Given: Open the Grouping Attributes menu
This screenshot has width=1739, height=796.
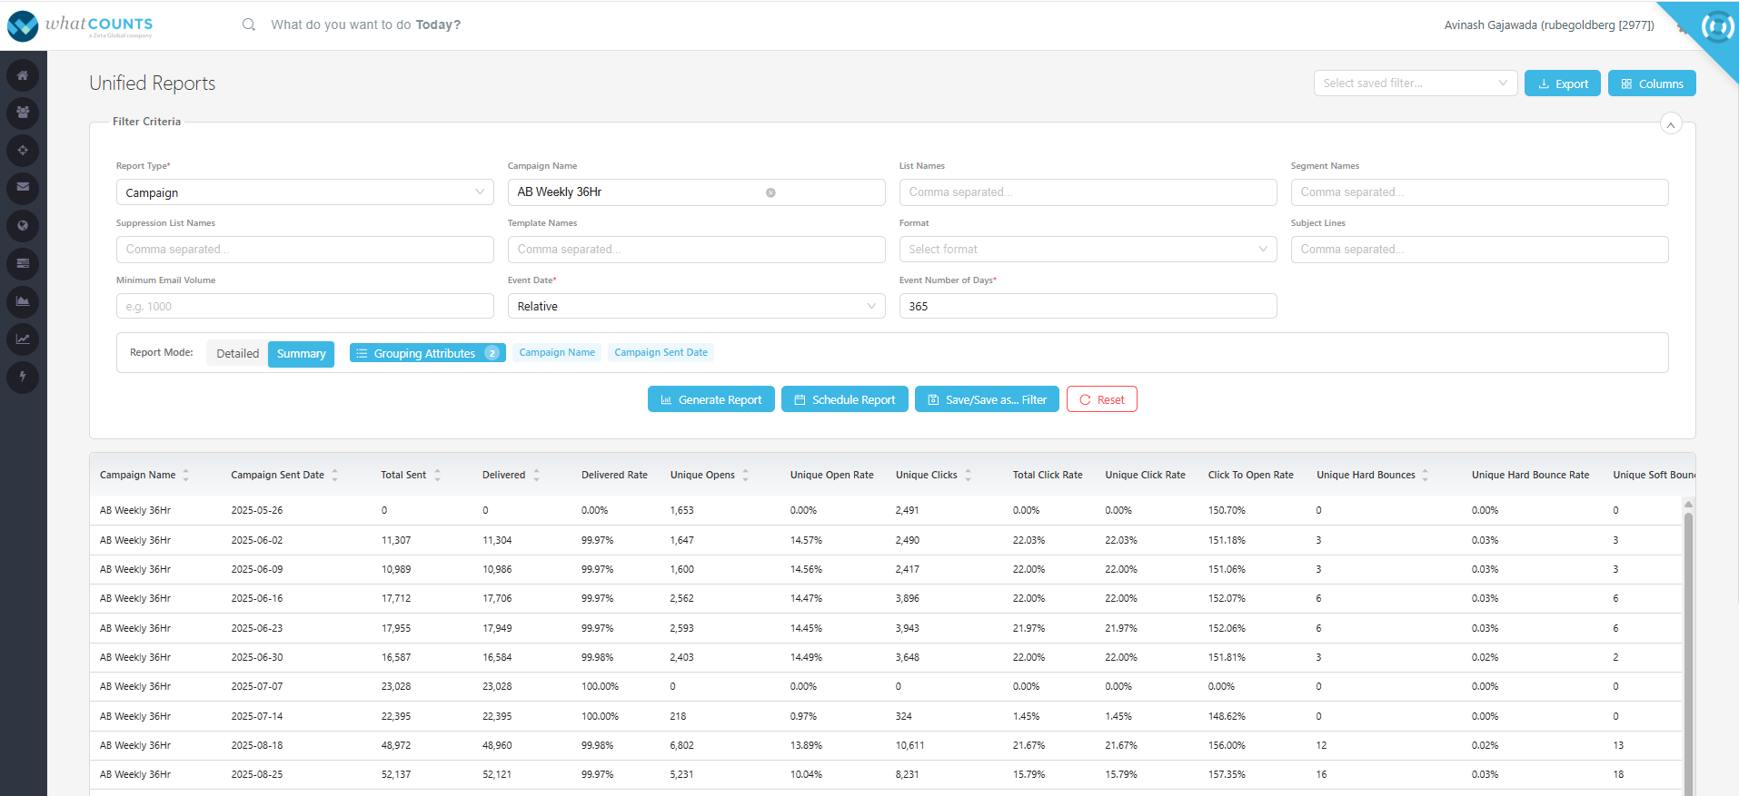Looking at the screenshot, I should [427, 353].
